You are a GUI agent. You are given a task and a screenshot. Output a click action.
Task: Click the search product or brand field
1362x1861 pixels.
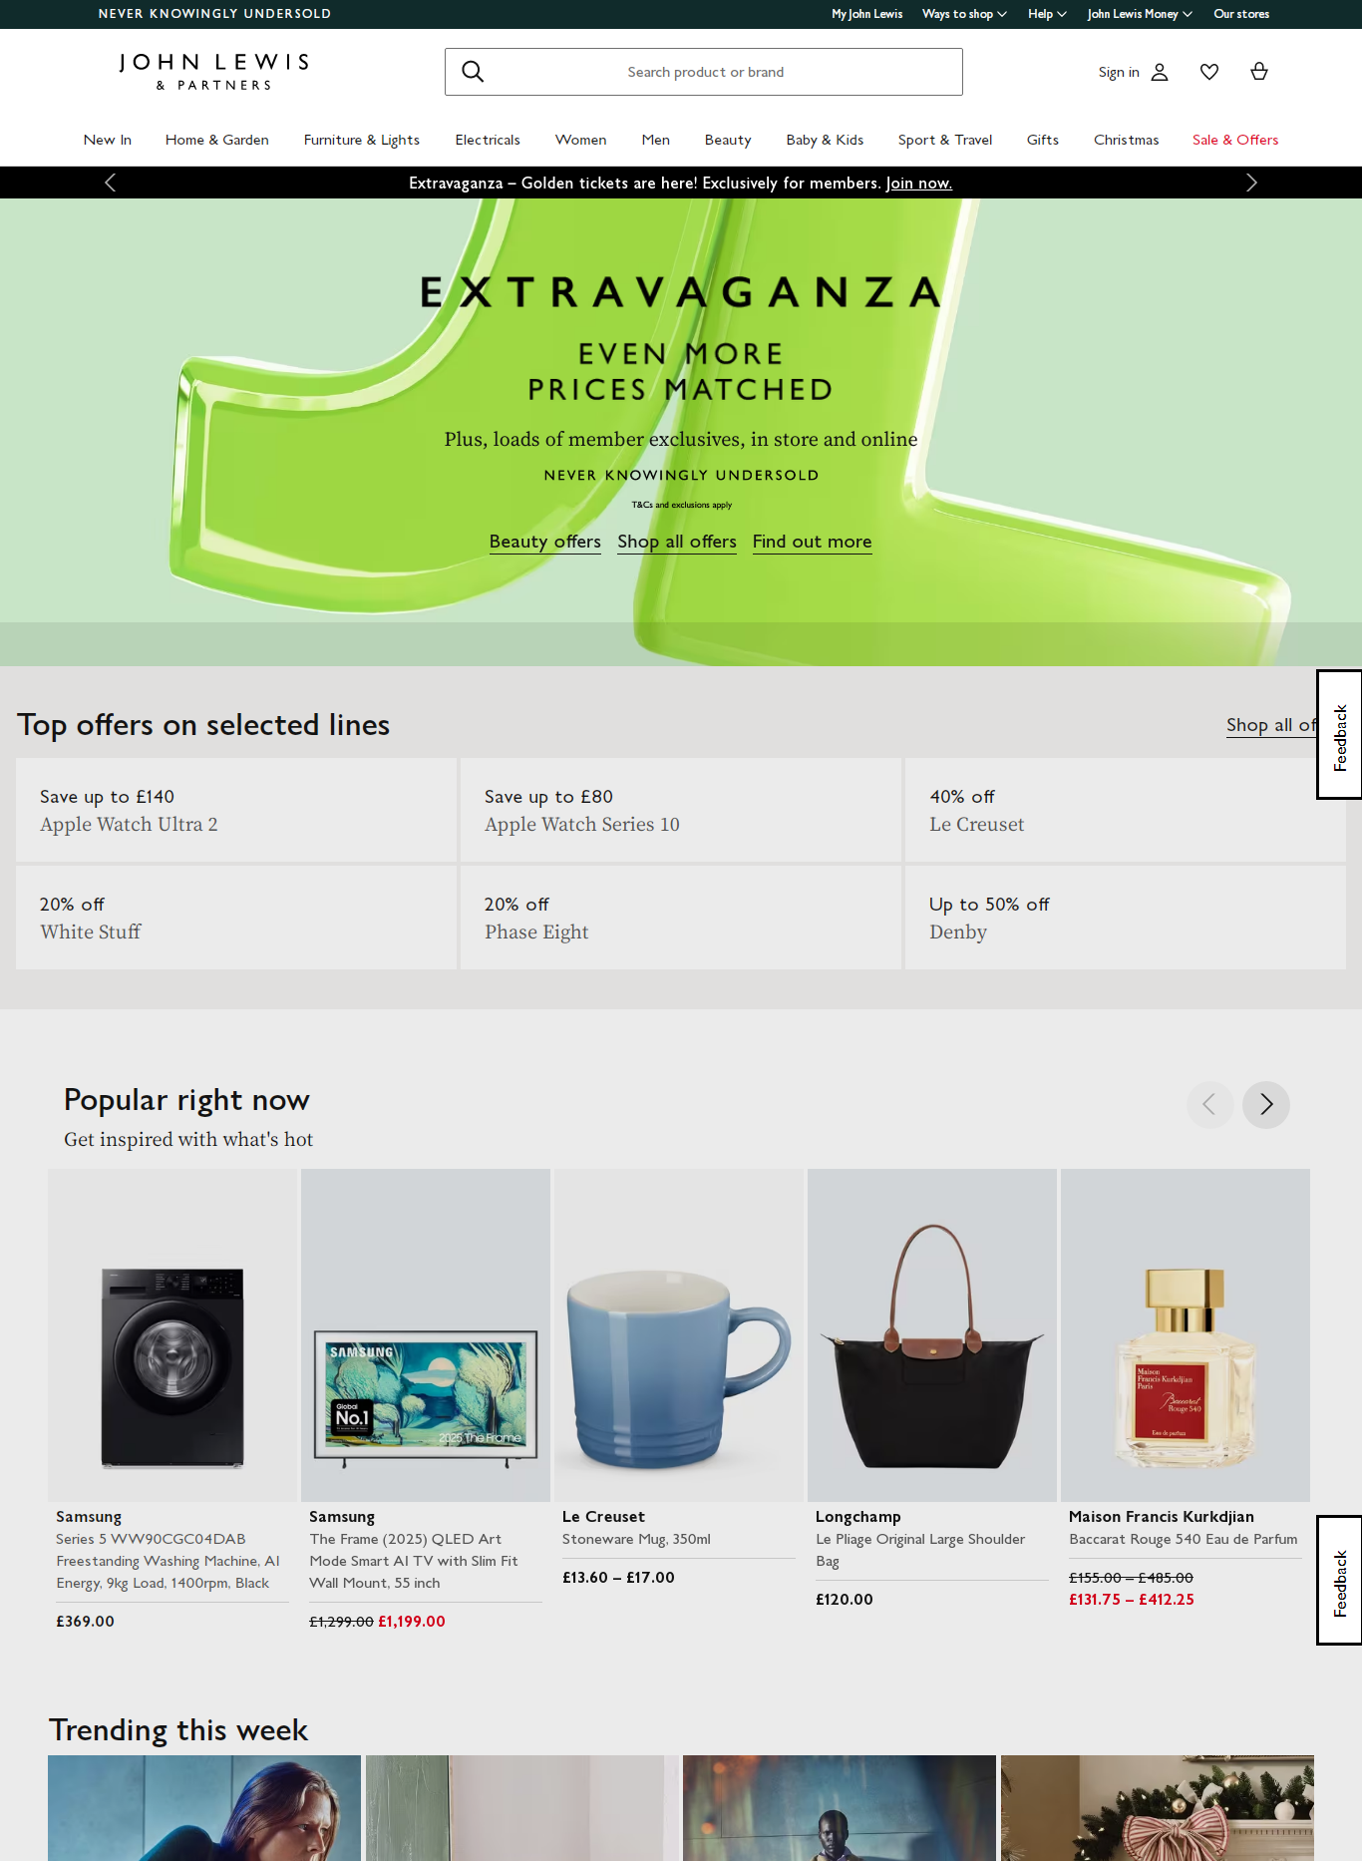point(704,72)
